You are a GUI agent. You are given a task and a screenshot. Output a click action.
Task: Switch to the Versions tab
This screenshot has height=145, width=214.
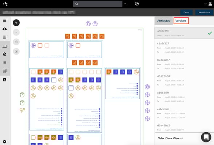pos(181,21)
